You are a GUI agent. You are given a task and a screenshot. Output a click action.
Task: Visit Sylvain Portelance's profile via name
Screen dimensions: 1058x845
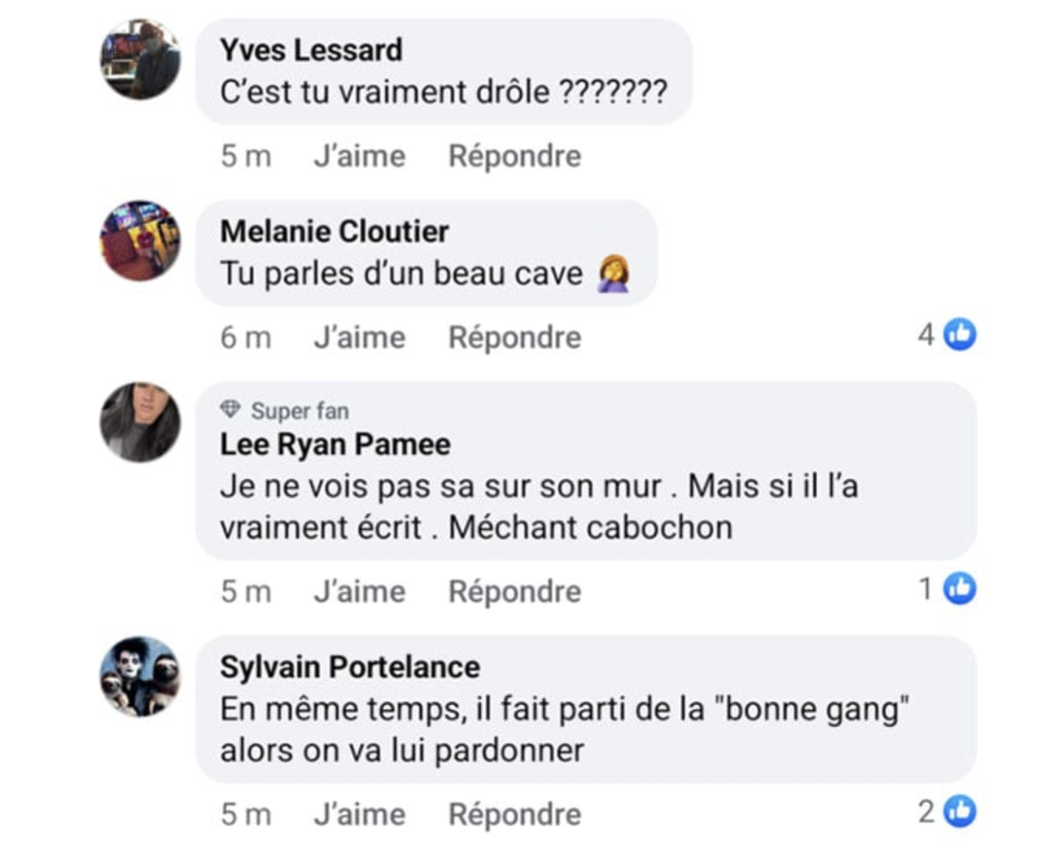(x=350, y=667)
